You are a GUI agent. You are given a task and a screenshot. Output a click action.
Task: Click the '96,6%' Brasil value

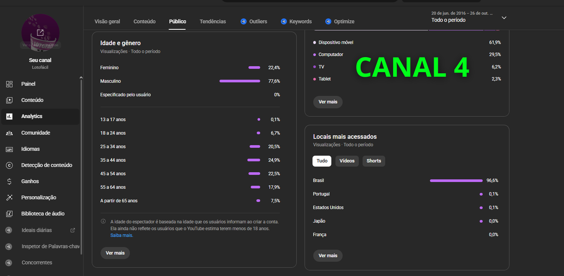point(492,180)
